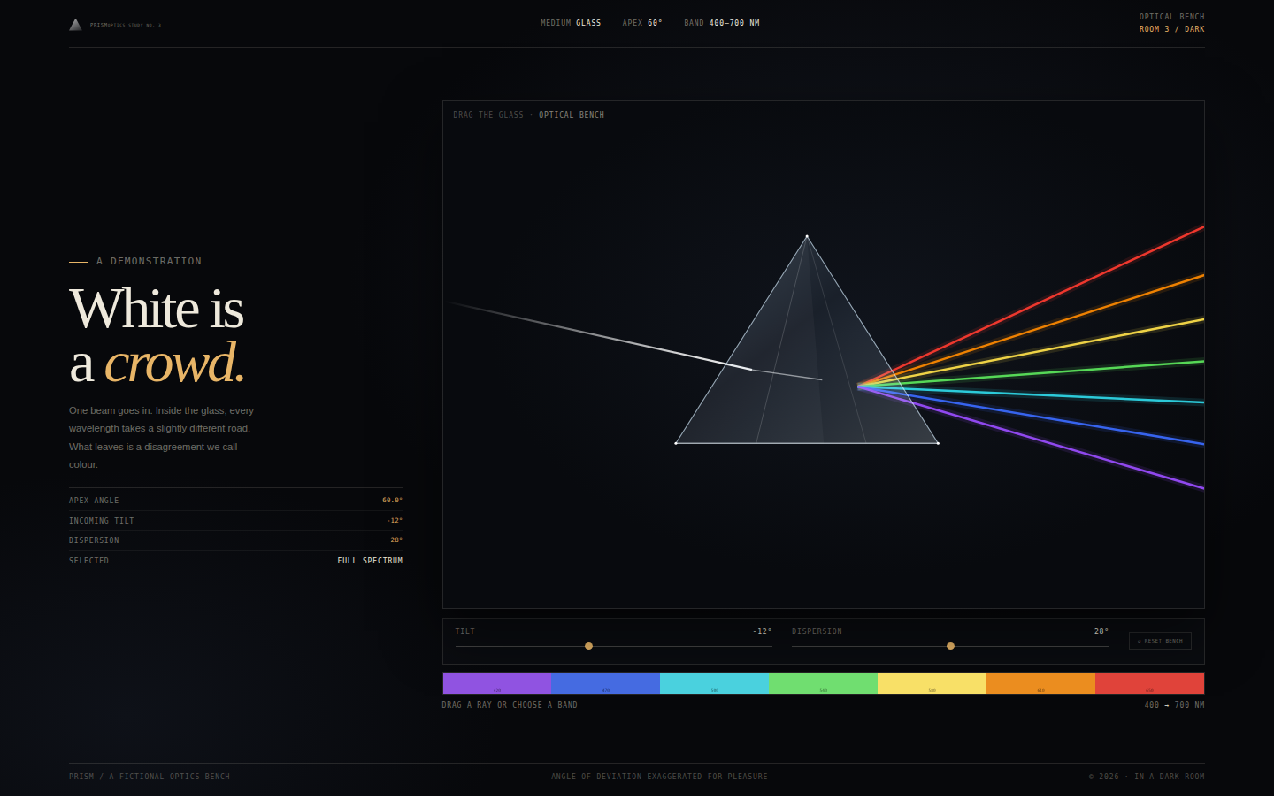The height and width of the screenshot is (796, 1274).
Task: Click the "MEDIUM GLASS" header label
Action: pyautogui.click(x=571, y=23)
